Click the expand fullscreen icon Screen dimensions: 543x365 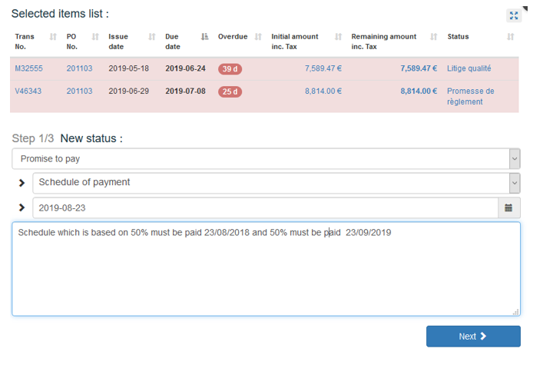click(514, 15)
